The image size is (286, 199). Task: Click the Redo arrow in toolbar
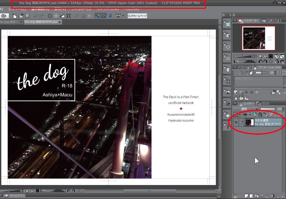pyautogui.click(x=42, y=16)
